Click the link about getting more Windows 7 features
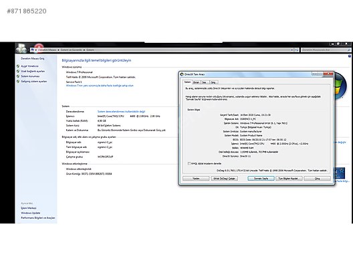The width and height of the screenshot is (353, 265). tap(100, 86)
